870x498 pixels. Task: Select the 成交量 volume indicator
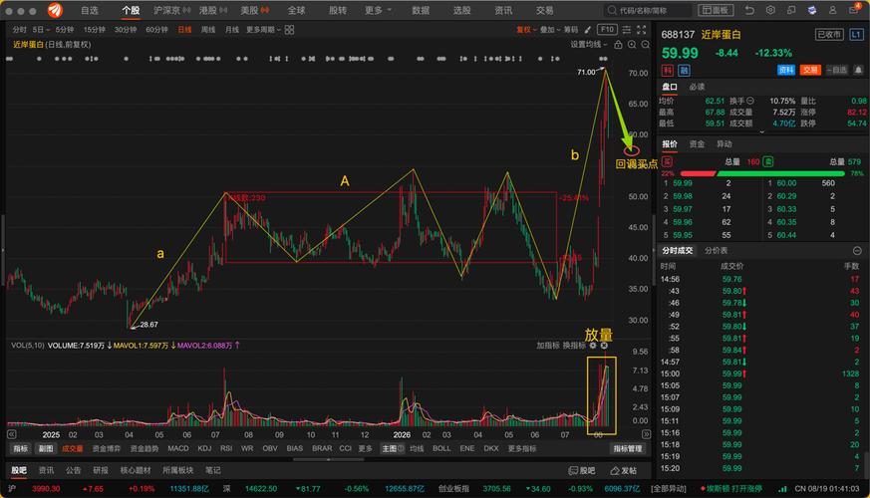point(72,448)
